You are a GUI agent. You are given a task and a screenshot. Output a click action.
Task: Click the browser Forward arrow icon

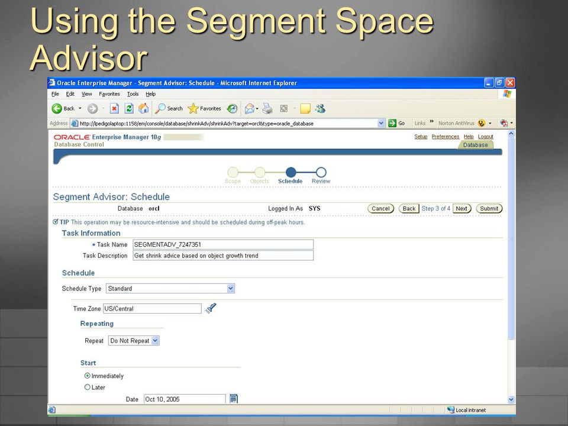tap(93, 108)
